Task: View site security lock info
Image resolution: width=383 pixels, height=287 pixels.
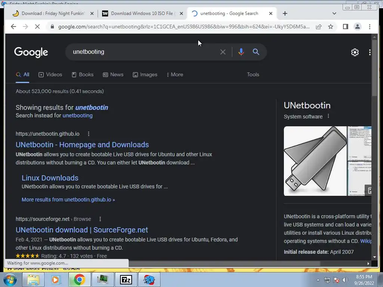Action: 52,27
